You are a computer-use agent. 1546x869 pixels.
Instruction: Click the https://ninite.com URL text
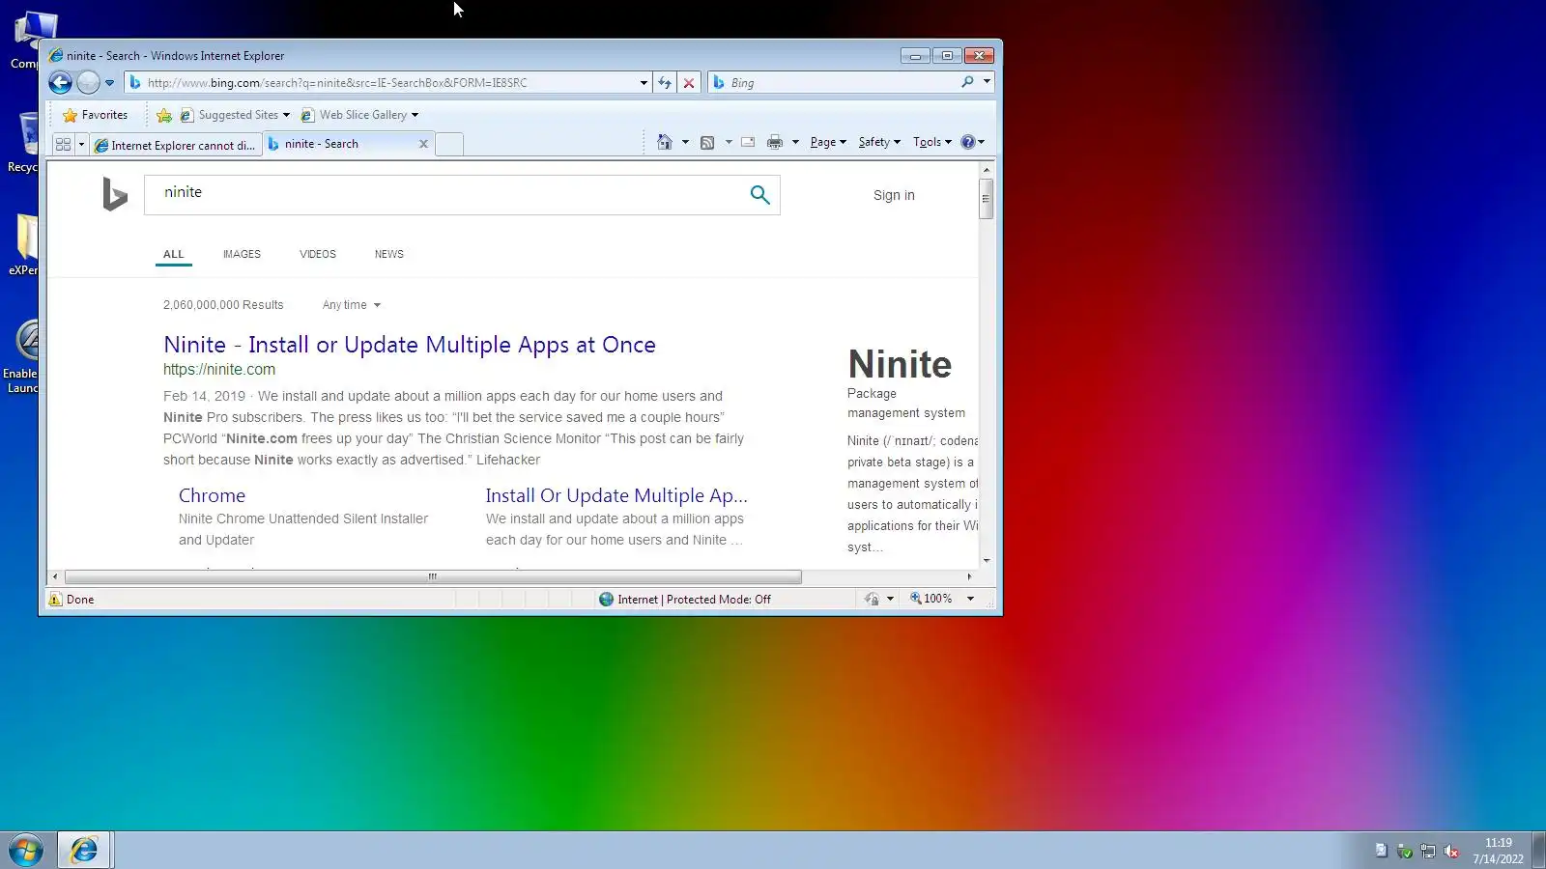(219, 370)
